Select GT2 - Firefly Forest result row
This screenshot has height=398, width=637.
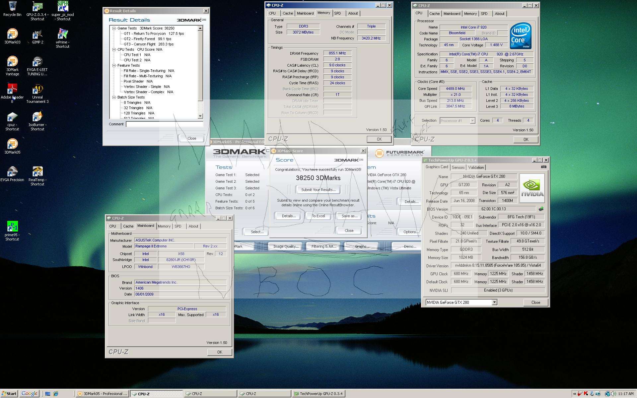click(x=147, y=39)
